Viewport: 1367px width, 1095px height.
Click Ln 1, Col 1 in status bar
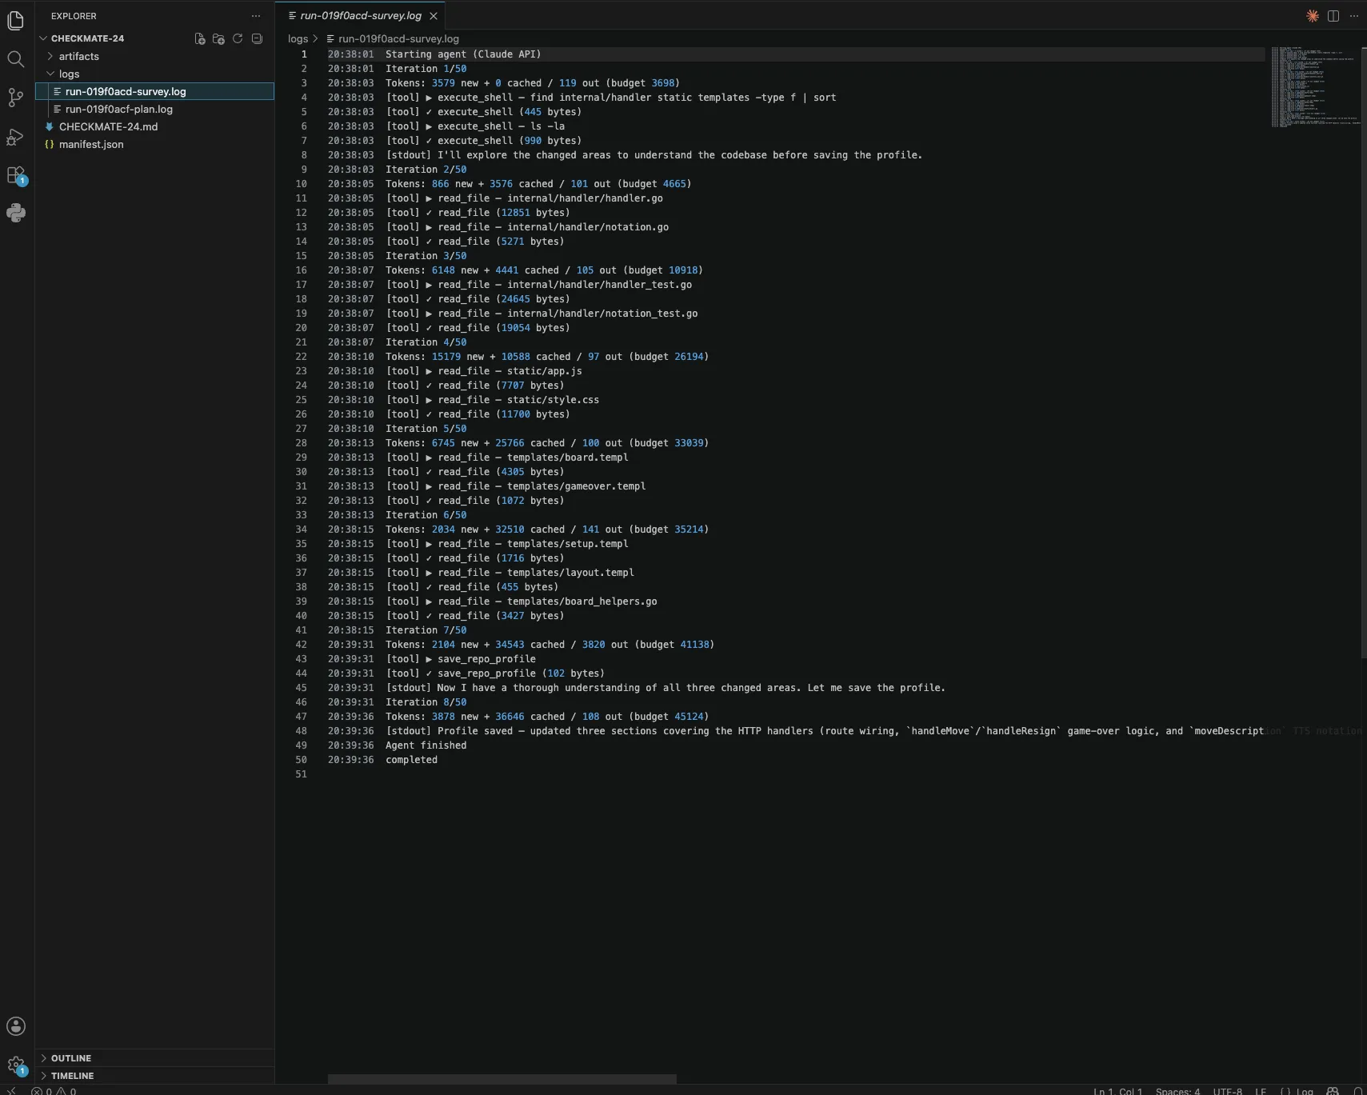click(1117, 1091)
